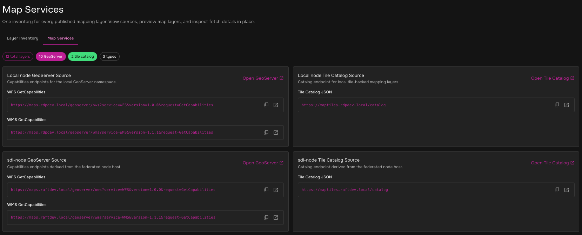Click the Local node GeoServer Source heading
The height and width of the screenshot is (235, 582).
tap(39, 75)
